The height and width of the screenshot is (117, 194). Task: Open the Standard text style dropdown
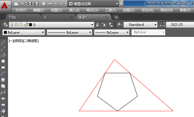(x=141, y=25)
